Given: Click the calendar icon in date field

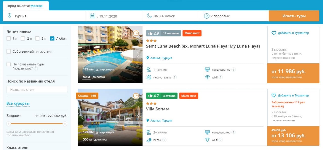Looking at the screenshot, I should click(93, 16).
